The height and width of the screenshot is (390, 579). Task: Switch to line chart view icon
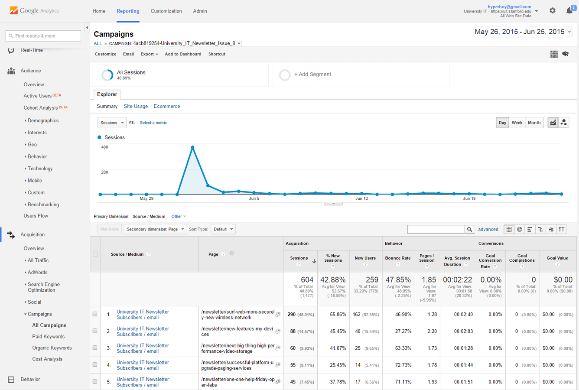pyautogui.click(x=553, y=123)
